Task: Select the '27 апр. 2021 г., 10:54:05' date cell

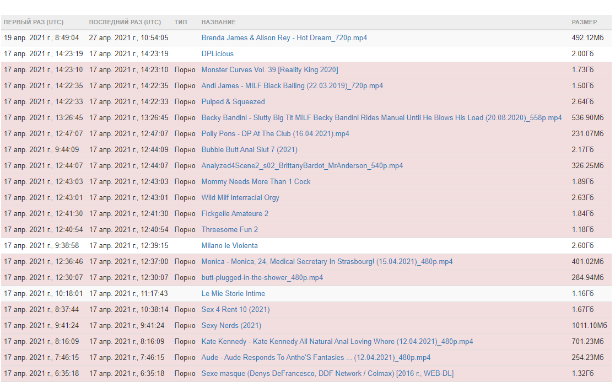Action: click(x=128, y=37)
